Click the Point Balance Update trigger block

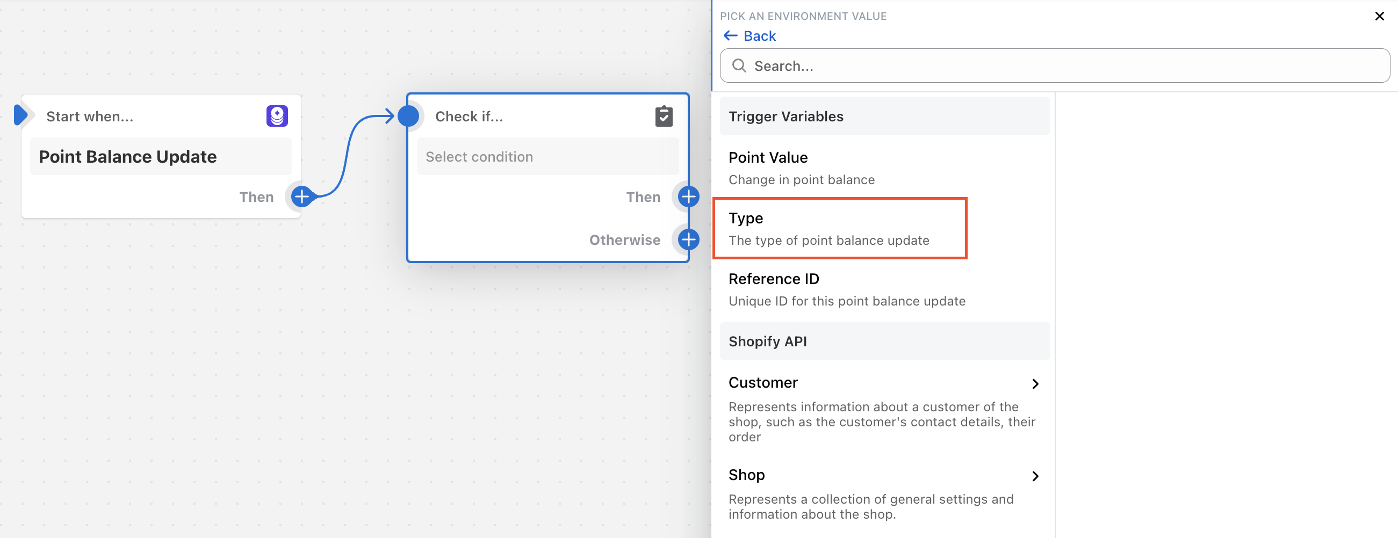[161, 157]
